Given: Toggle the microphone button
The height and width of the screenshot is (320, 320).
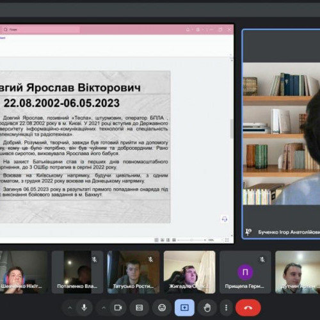Looking at the screenshot, I should [84, 308].
